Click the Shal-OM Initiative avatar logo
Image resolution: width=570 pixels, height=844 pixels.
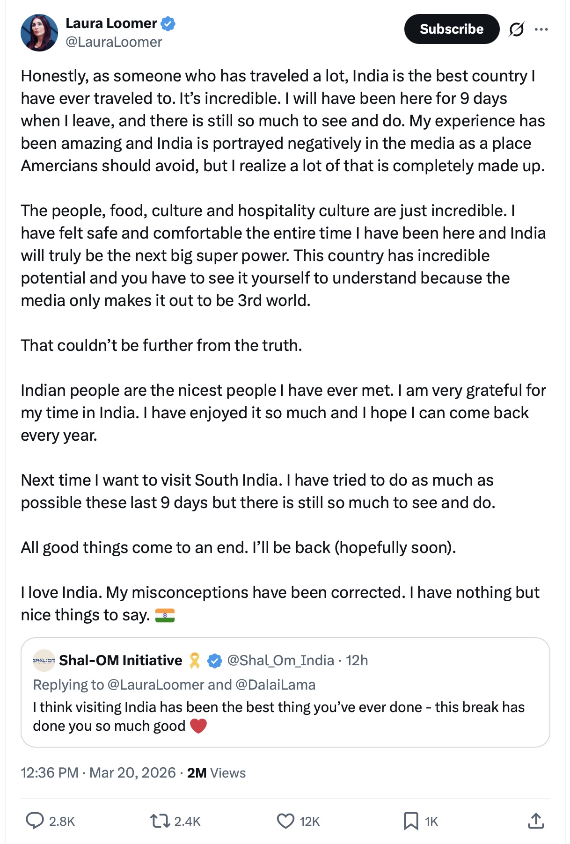[44, 661]
